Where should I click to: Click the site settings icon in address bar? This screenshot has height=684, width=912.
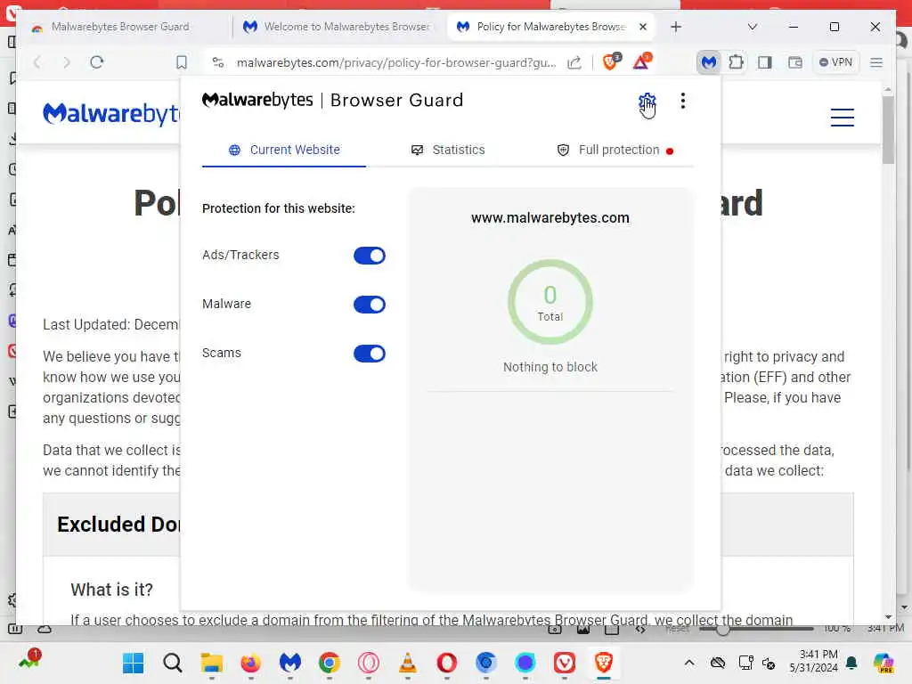(x=218, y=62)
